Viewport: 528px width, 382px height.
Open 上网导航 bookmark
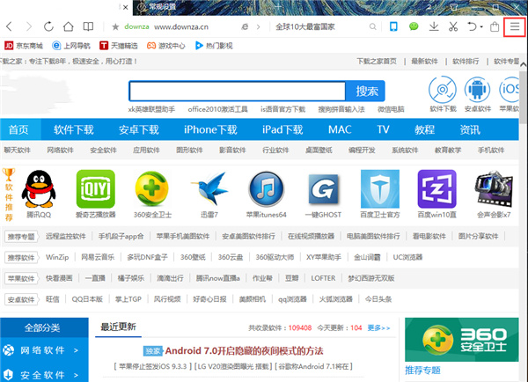coord(71,46)
